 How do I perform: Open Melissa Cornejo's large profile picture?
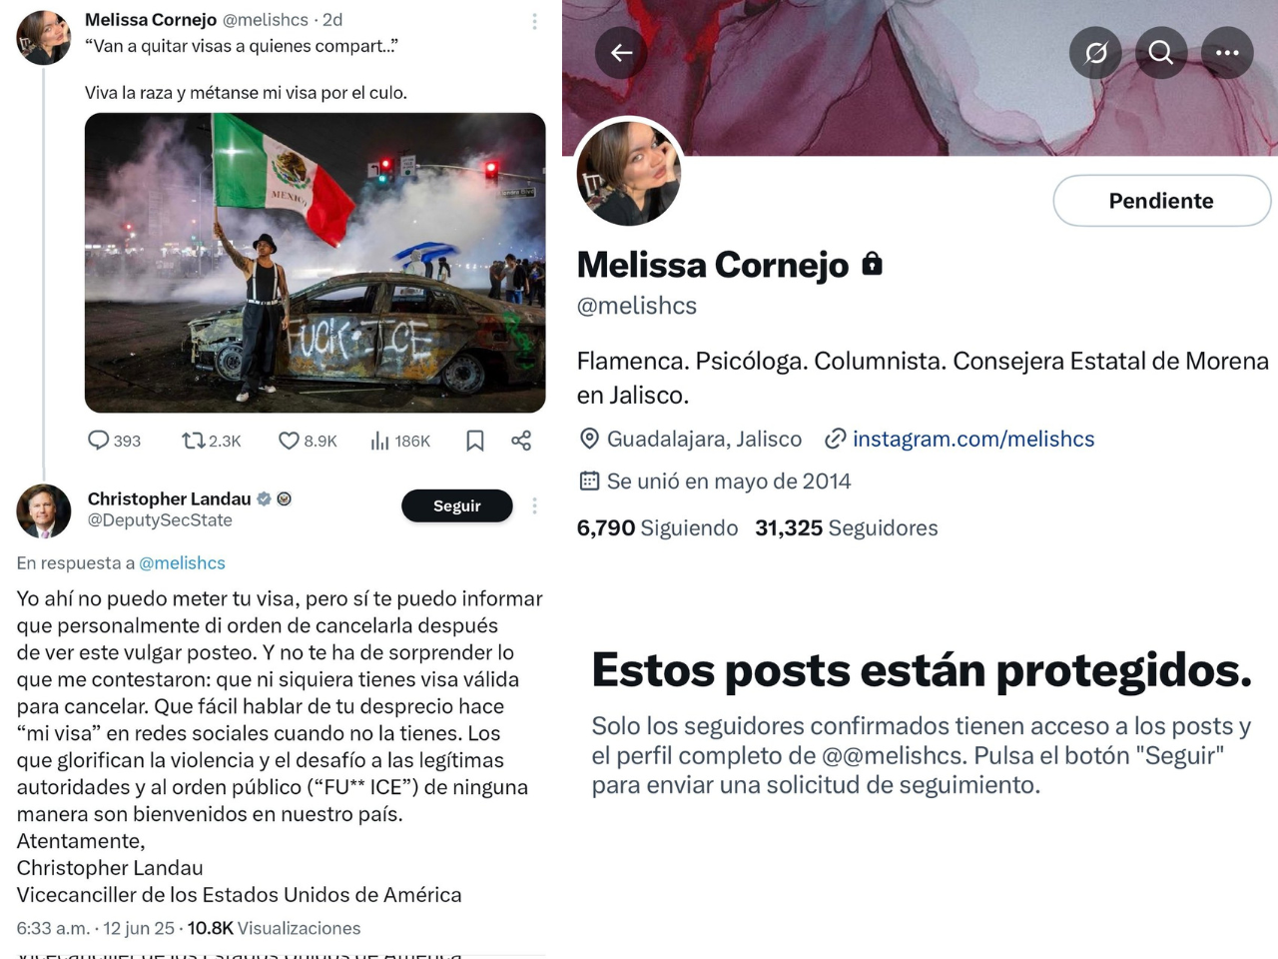[x=628, y=172]
